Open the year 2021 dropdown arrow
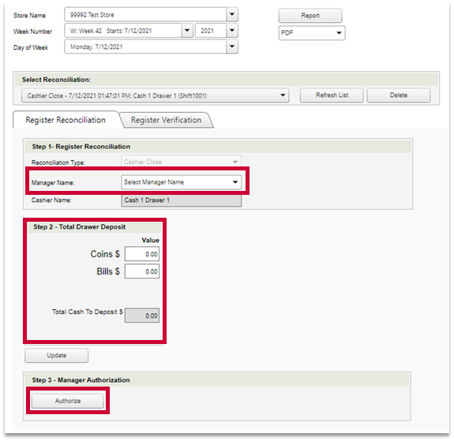The width and height of the screenshot is (454, 441). (x=232, y=31)
